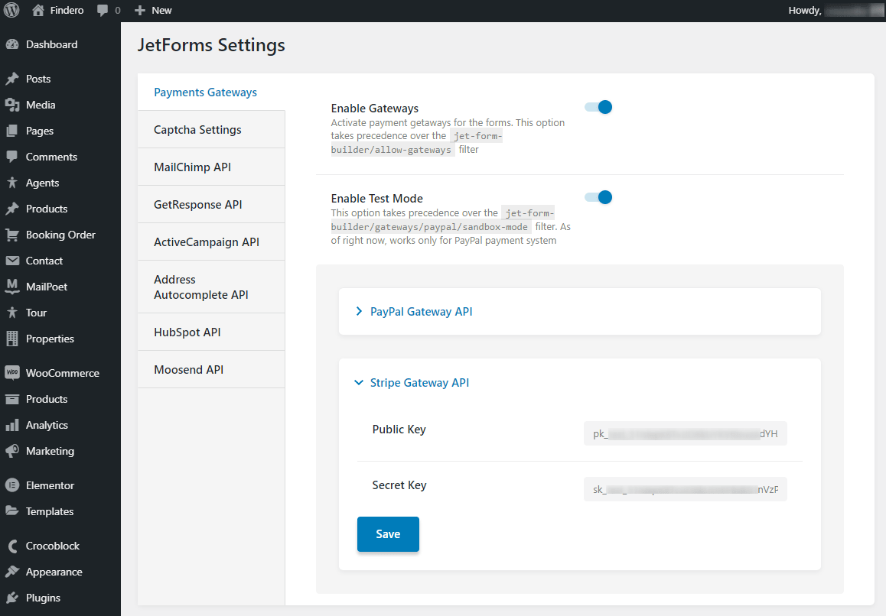
Task: Open Media library via its sidebar icon
Action: pos(11,105)
